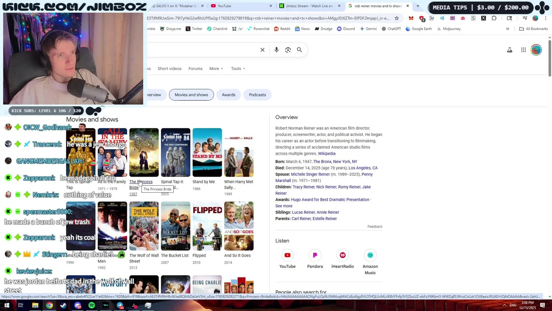This screenshot has width=552, height=311.
Task: Open a new browser tab
Action: click(417, 6)
